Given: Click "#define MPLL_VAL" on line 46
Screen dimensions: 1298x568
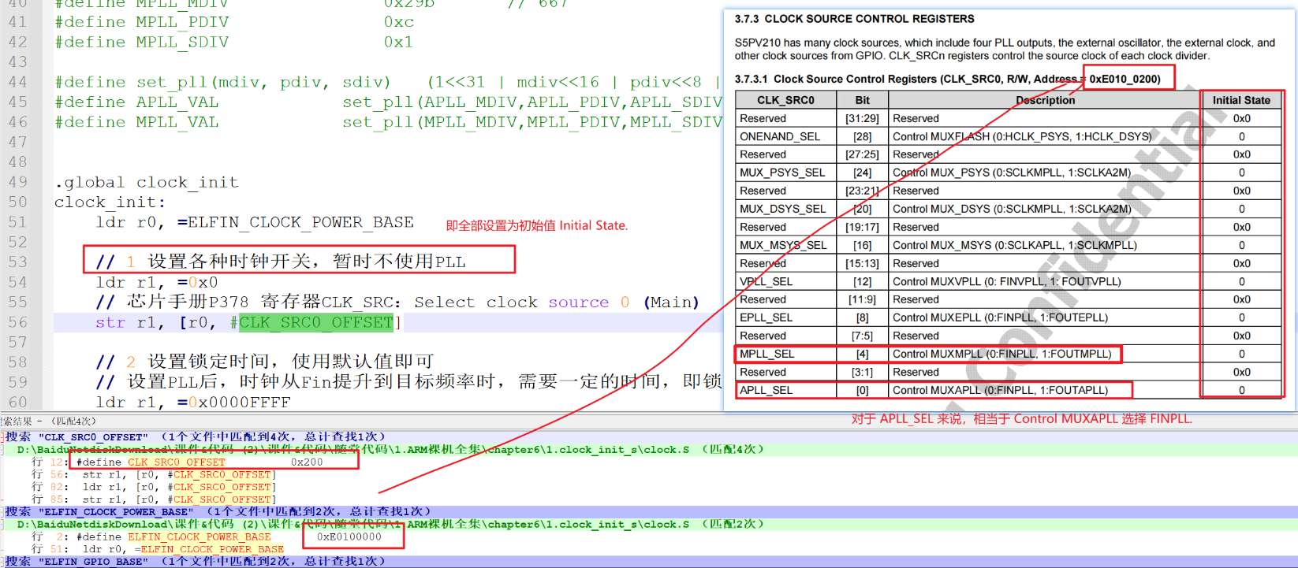Looking at the screenshot, I should point(136,122).
